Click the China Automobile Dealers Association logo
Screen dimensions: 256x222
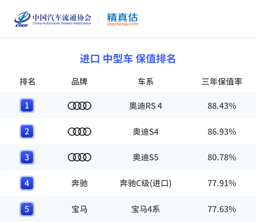(x=53, y=19)
